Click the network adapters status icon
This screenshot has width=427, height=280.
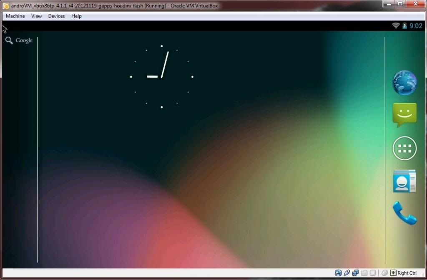[355, 272]
